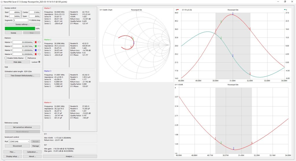Click Set current as reference

(x=23, y=127)
